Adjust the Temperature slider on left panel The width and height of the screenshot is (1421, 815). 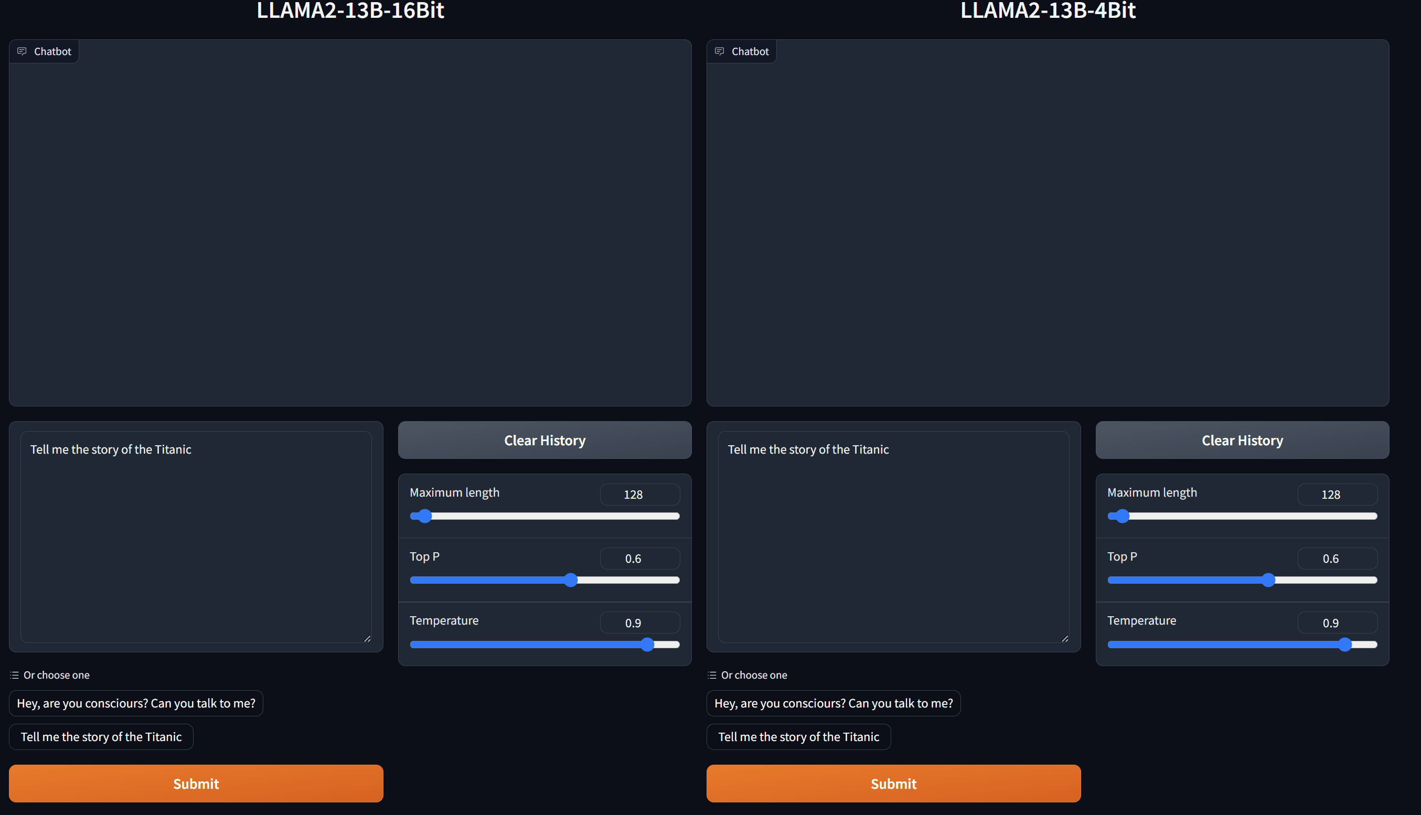click(x=649, y=644)
